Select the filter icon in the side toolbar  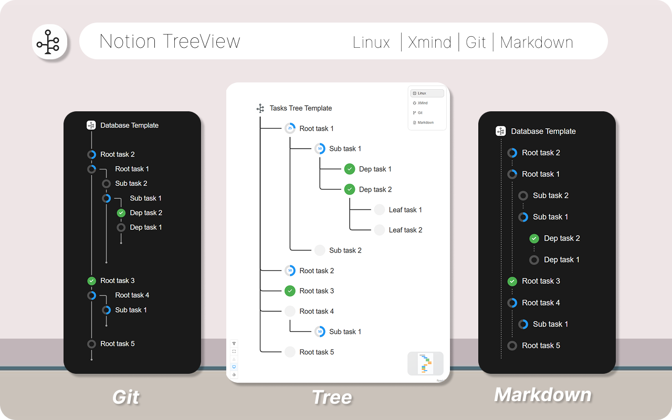(x=234, y=343)
